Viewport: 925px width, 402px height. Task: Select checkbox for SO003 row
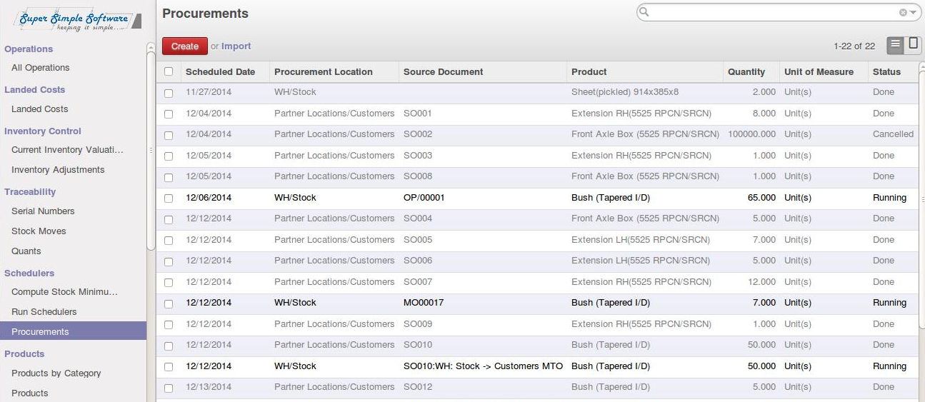click(x=169, y=156)
